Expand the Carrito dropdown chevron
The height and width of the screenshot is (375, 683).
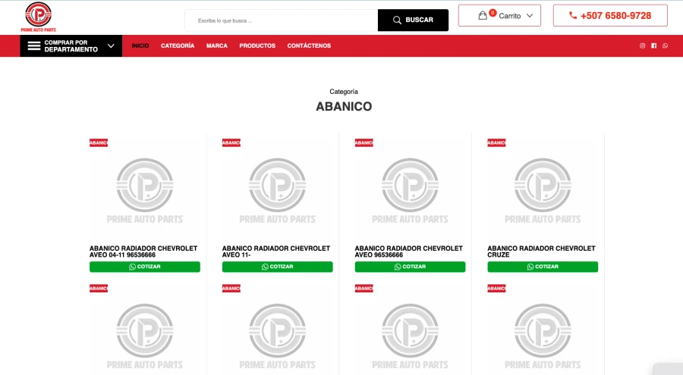[530, 16]
